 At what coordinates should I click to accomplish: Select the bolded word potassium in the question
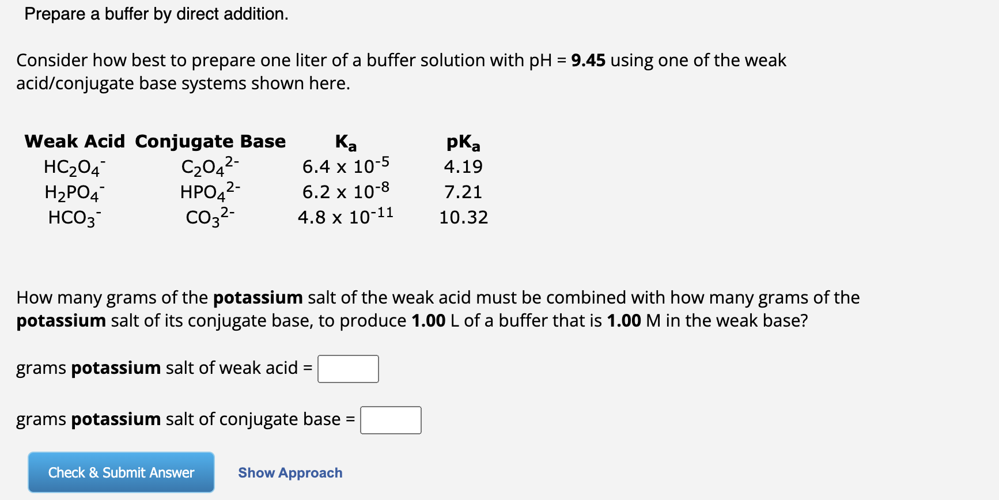tap(258, 297)
